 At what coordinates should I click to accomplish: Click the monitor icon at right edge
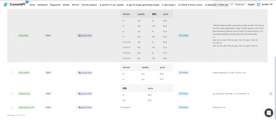(271, 94)
